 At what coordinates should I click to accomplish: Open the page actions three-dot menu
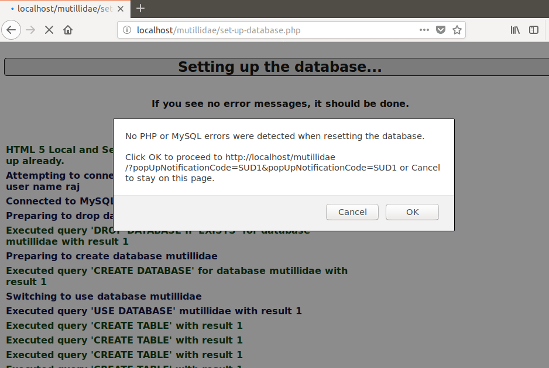(424, 30)
